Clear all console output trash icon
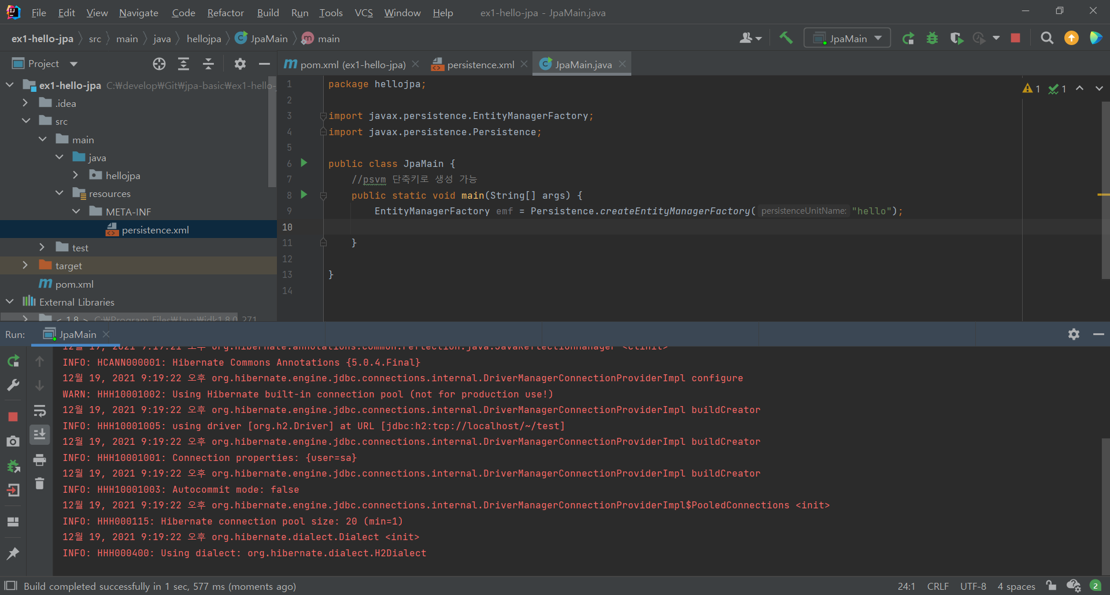1110x595 pixels. tap(39, 484)
